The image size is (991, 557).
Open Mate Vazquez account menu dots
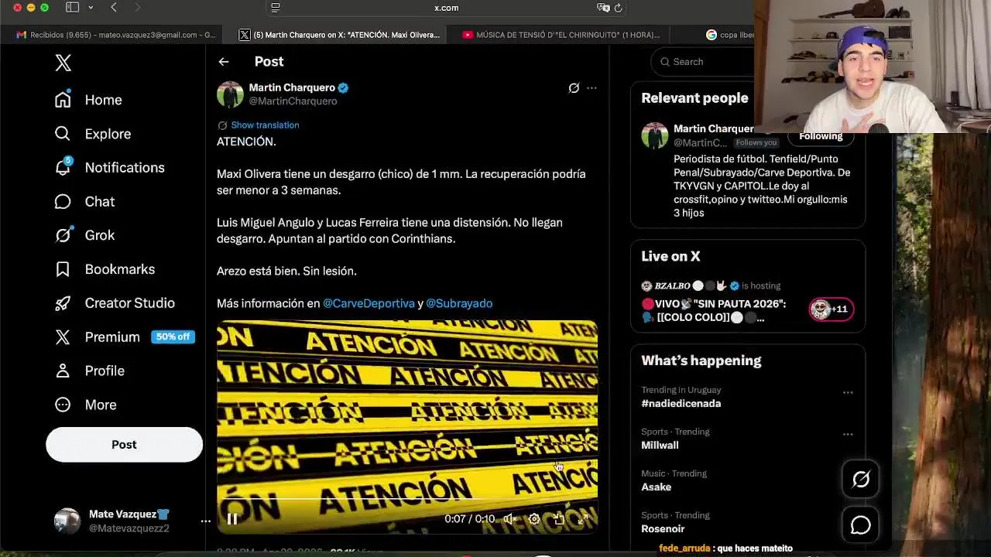205,521
